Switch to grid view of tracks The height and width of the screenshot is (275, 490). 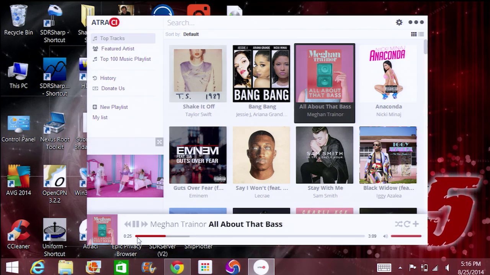414,34
